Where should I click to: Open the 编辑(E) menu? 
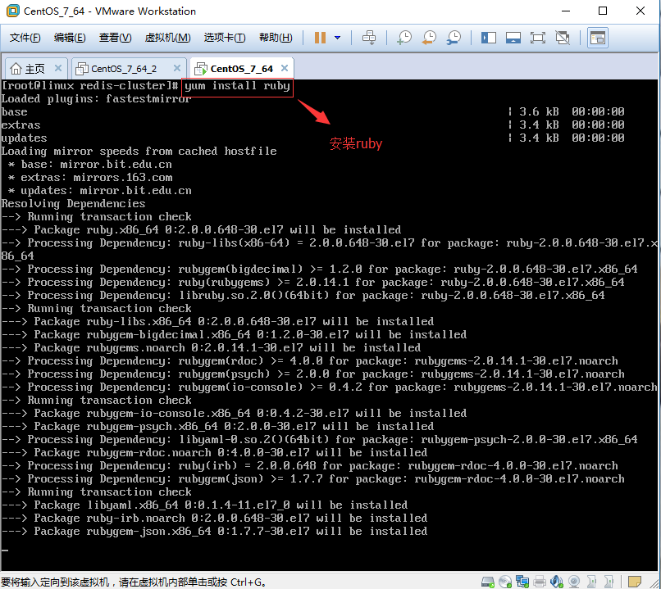(70, 38)
